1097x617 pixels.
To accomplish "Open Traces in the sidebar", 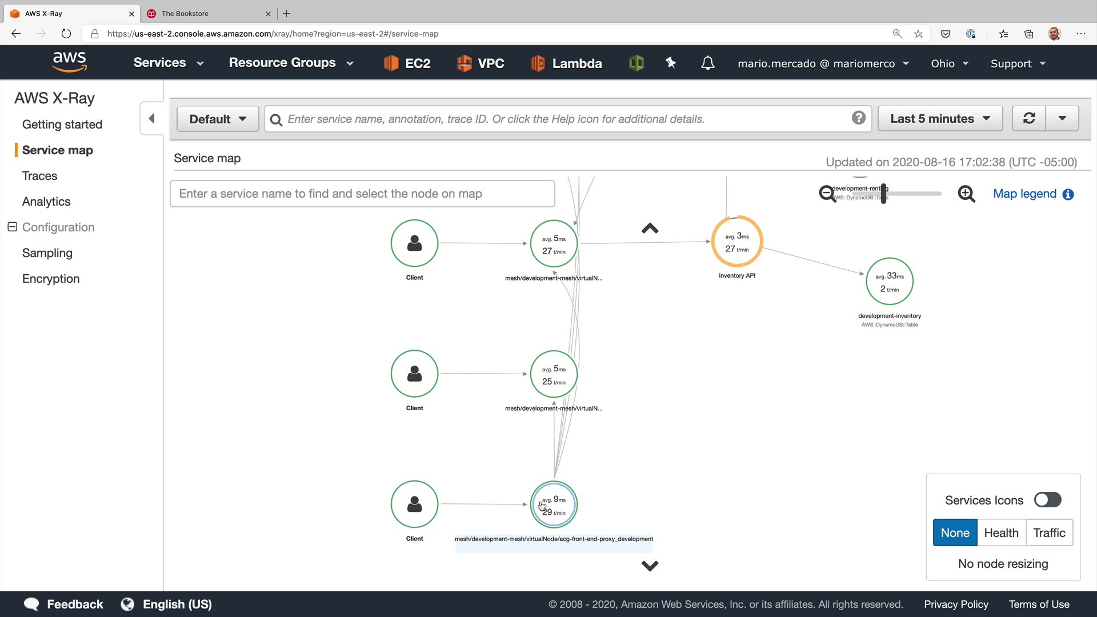I will 39,176.
